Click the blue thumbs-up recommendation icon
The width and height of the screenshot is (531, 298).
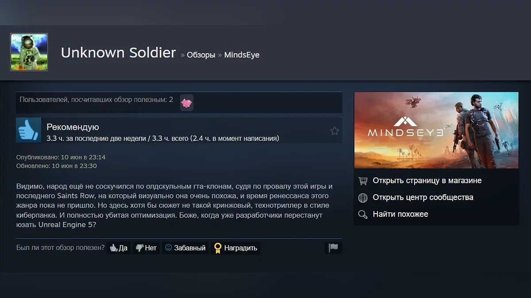29,130
